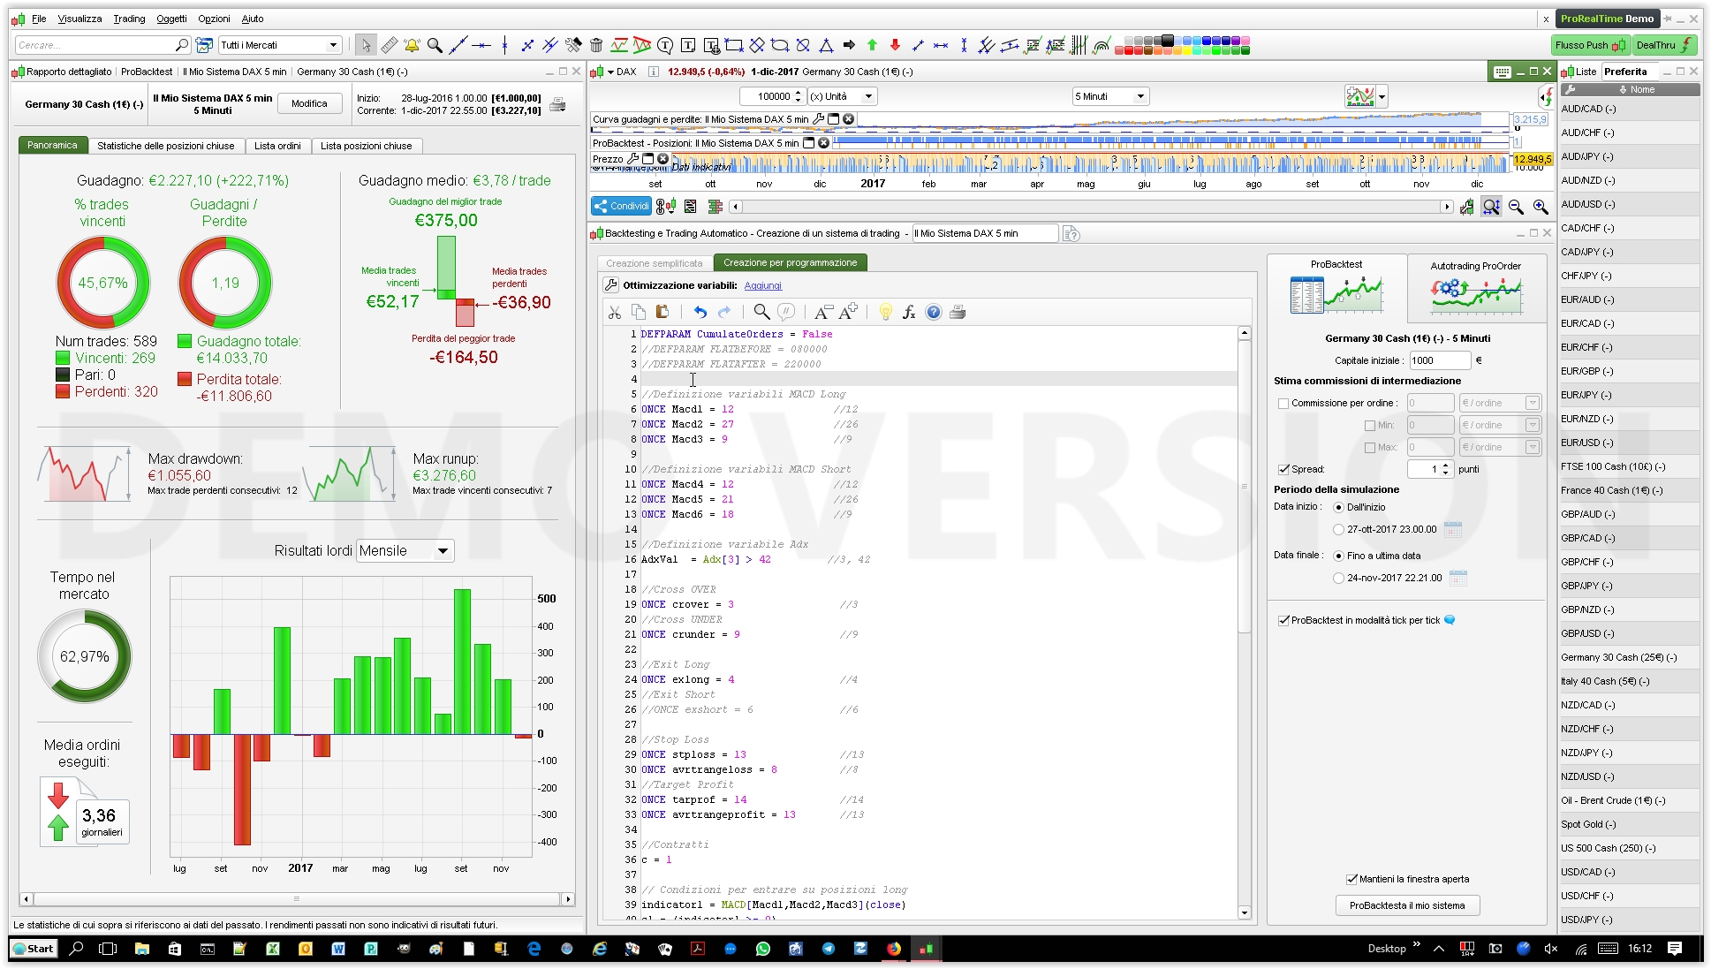Screen dimensions: 1711x969
Task: Click the Condividi share button
Action: pyautogui.click(x=622, y=206)
